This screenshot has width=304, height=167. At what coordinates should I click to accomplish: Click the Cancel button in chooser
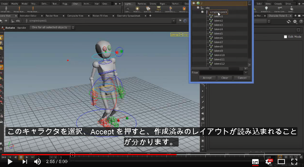coord(242,78)
